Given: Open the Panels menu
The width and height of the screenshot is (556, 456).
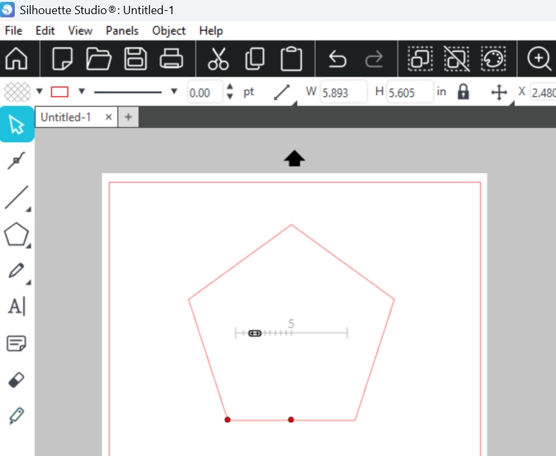Looking at the screenshot, I should coord(122,31).
